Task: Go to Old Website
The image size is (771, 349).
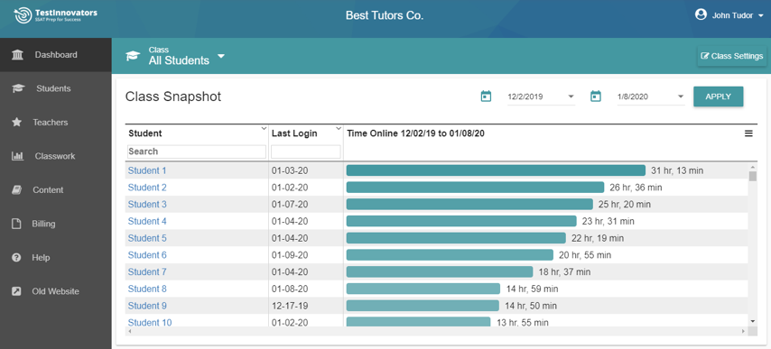Action: click(x=56, y=291)
